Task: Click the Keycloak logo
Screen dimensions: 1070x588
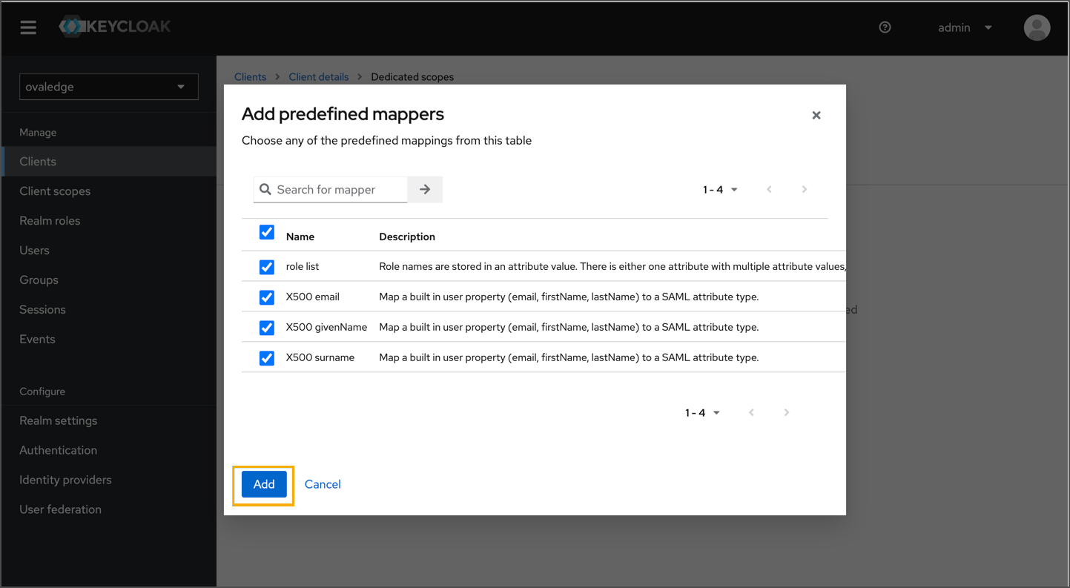Action: 115,27
